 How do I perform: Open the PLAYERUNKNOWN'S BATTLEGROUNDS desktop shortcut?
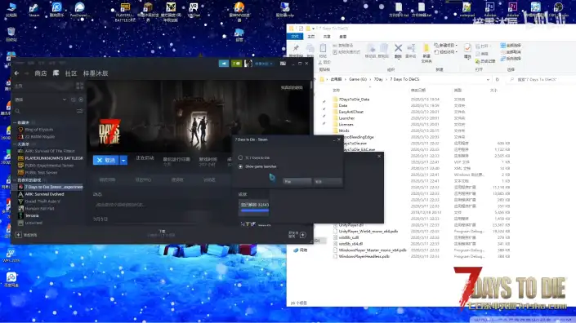click(125, 11)
